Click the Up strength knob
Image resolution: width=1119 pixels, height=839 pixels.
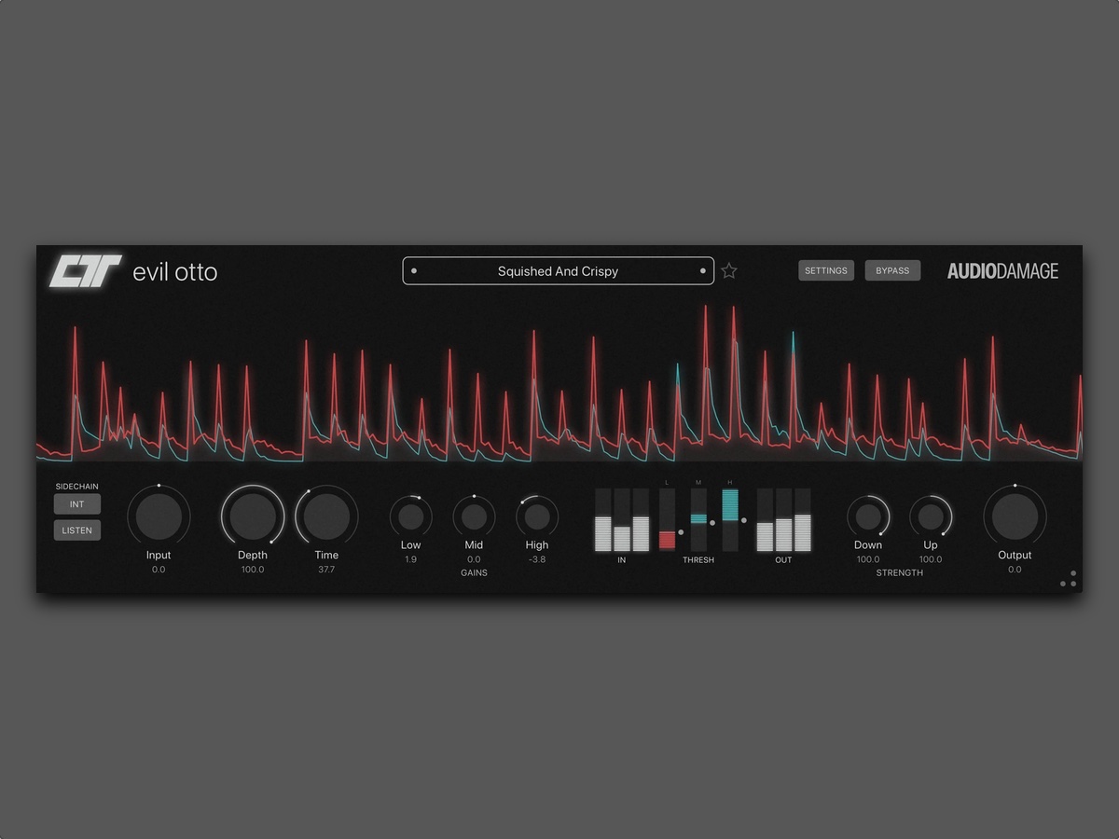931,516
